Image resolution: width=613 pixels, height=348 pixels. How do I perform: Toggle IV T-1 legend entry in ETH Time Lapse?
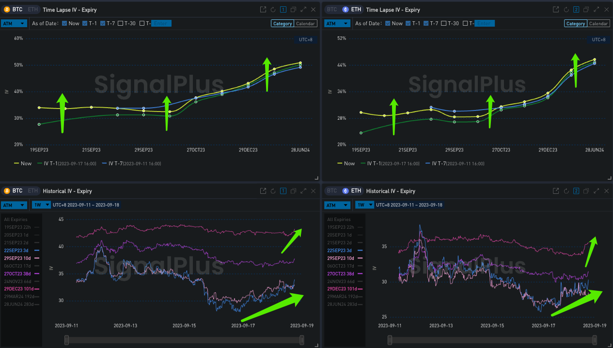click(x=390, y=163)
